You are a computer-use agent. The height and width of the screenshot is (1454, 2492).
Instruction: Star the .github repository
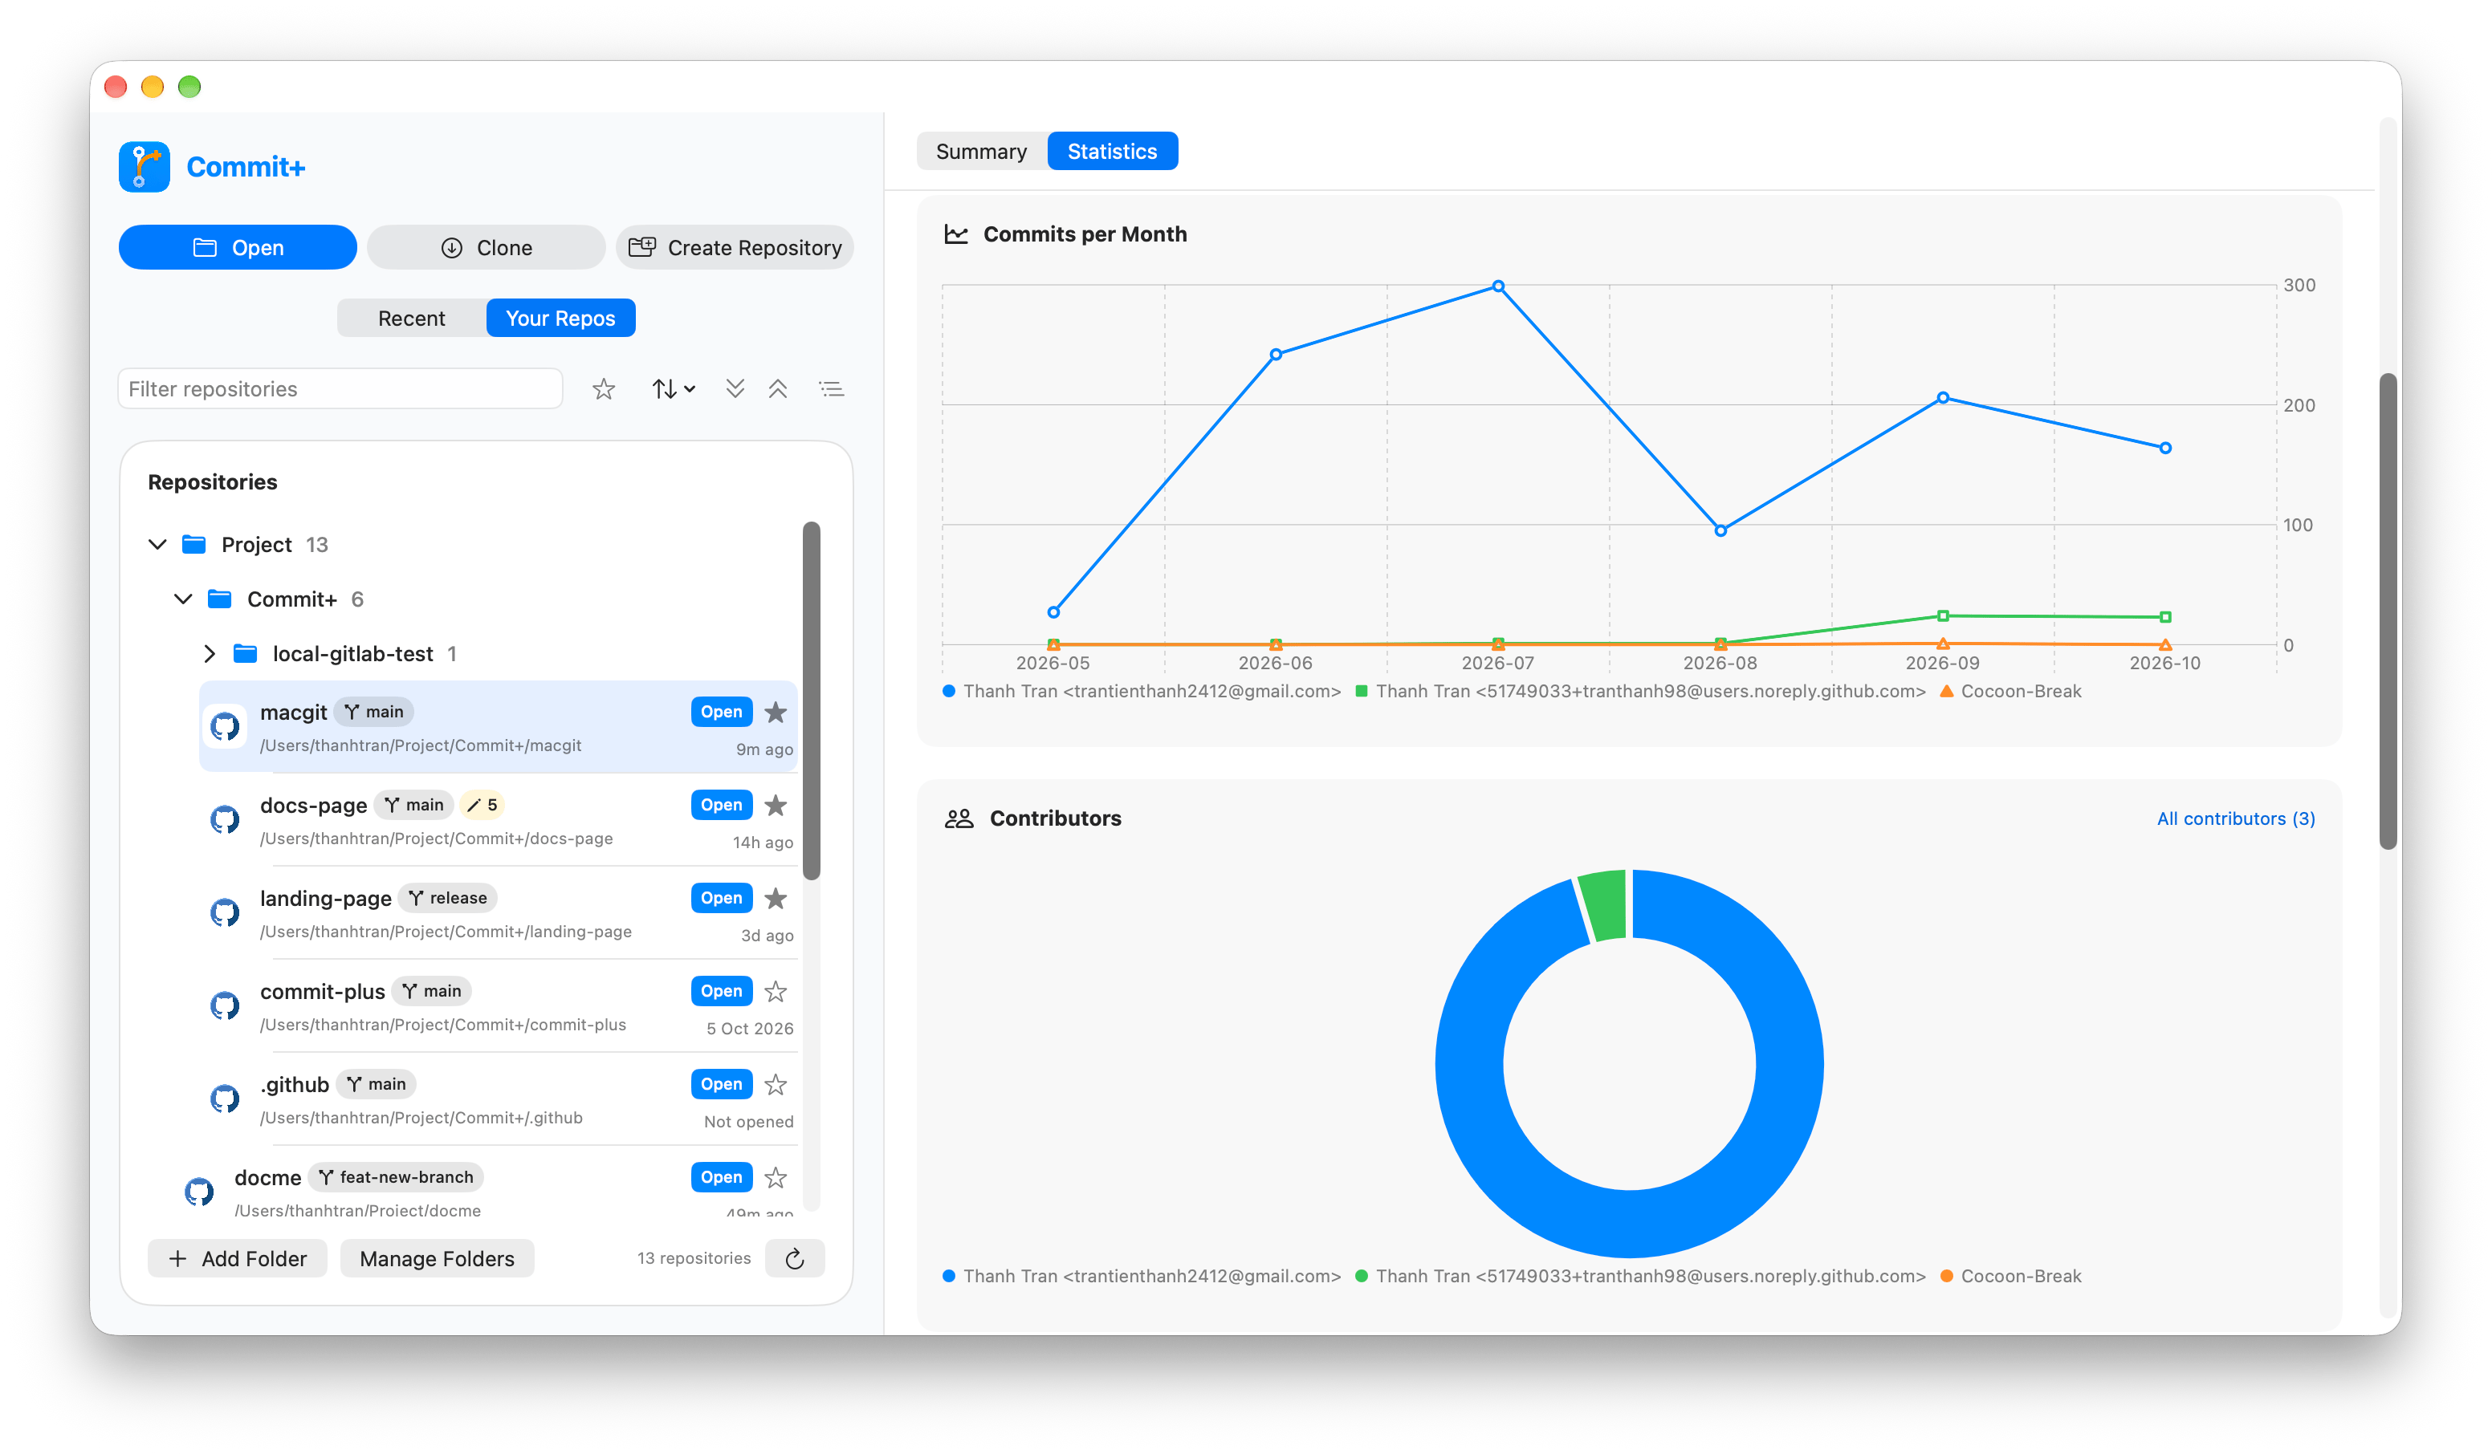pos(776,1084)
